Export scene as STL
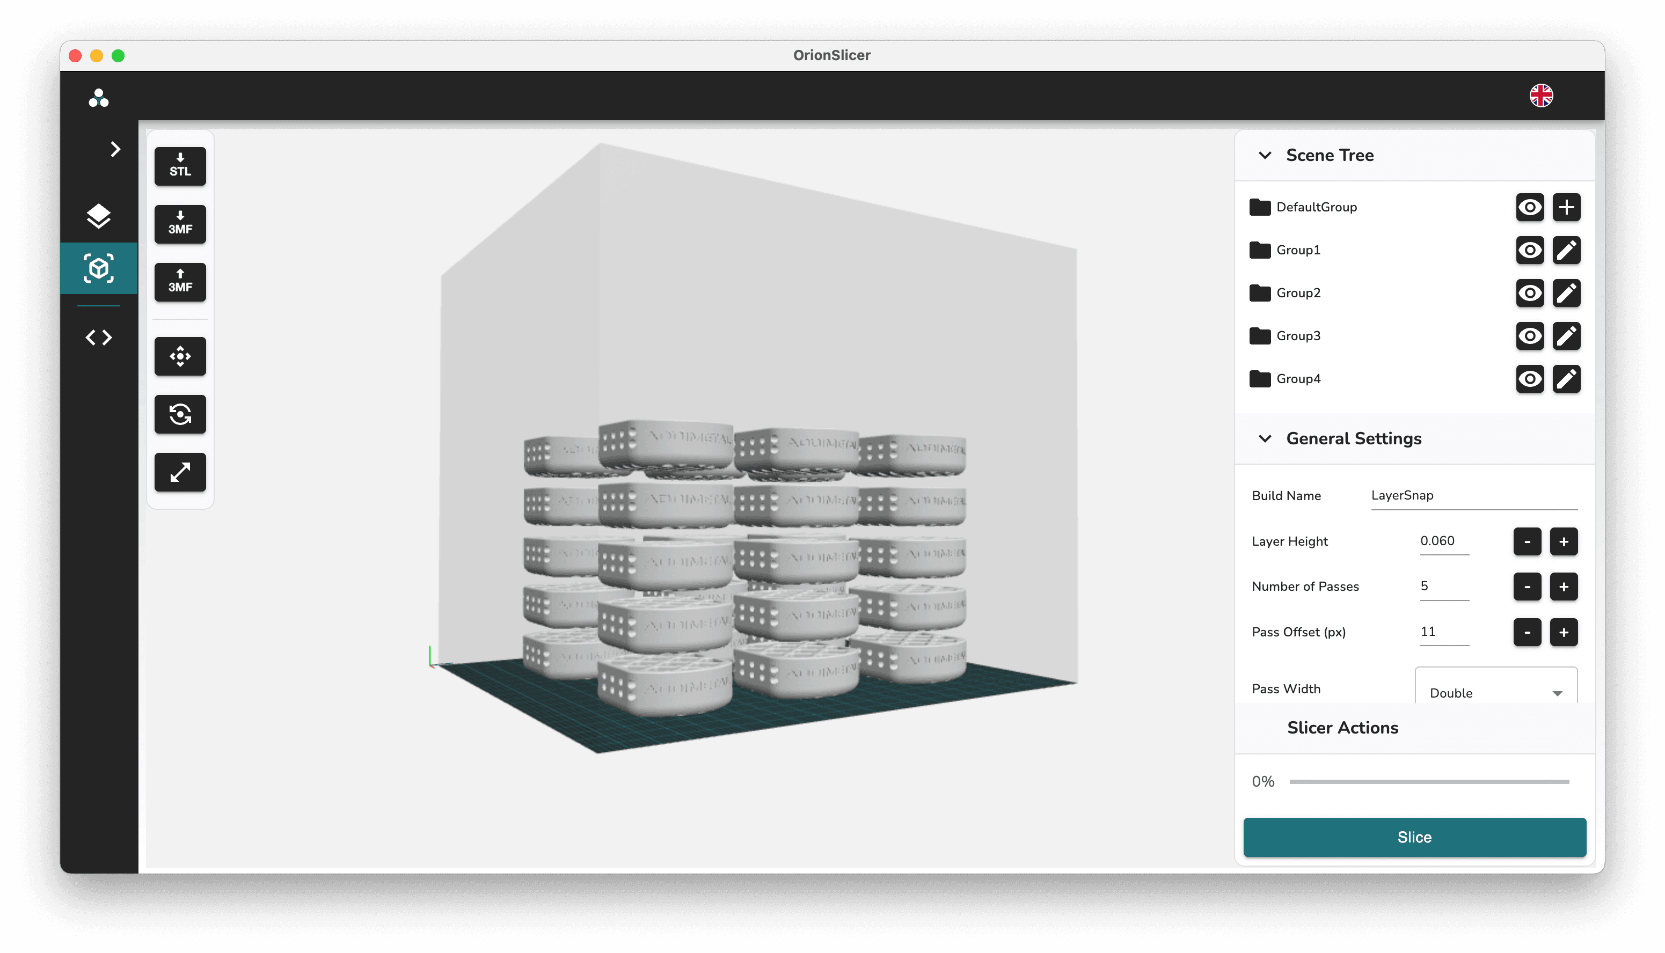The image size is (1665, 953). 179,166
